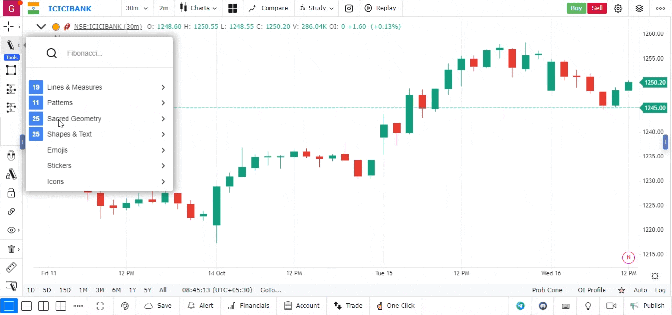This screenshot has height=315, width=672.
Task: Open the object layers icon at top right
Action: 639,8
